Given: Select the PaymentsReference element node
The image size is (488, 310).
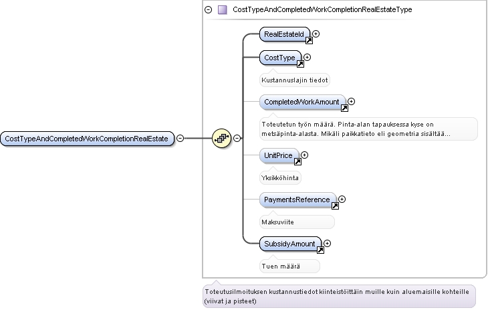Looking at the screenshot, I should (297, 200).
